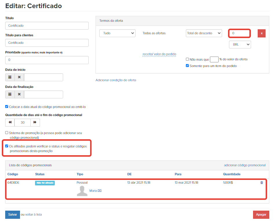Clear the Data de finalização field
Viewport: 280px width, 224px height.
point(19,95)
